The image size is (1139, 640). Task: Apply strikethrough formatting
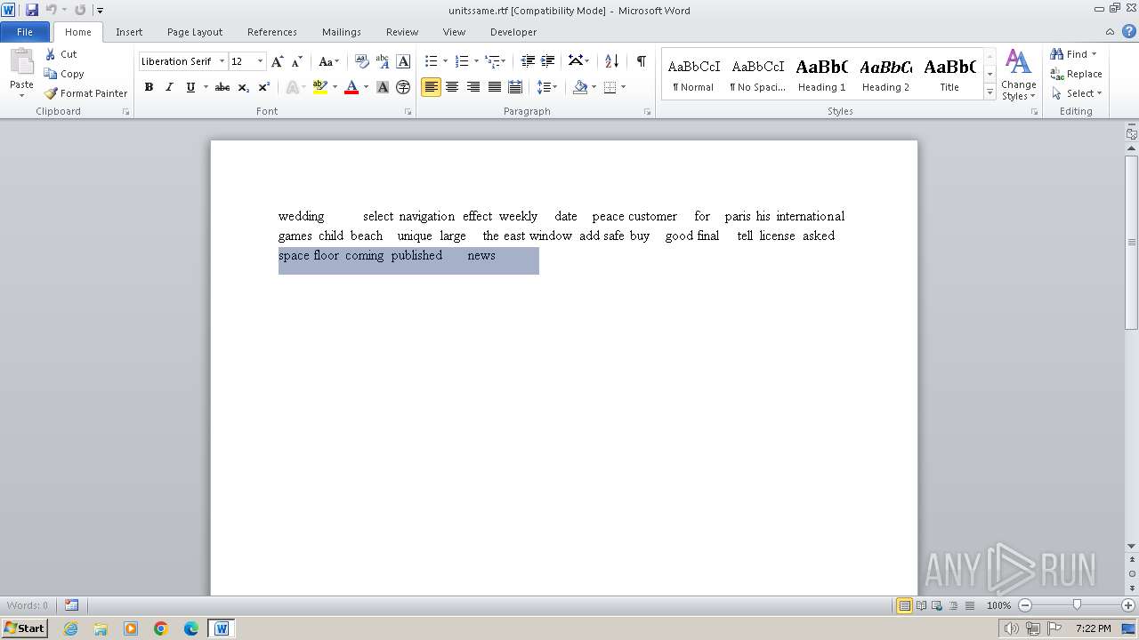(222, 87)
